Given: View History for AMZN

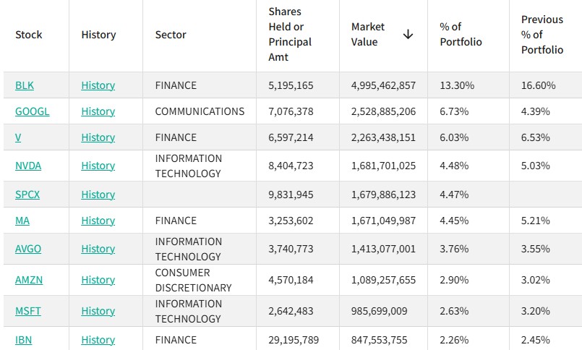Looking at the screenshot, I should coord(98,280).
